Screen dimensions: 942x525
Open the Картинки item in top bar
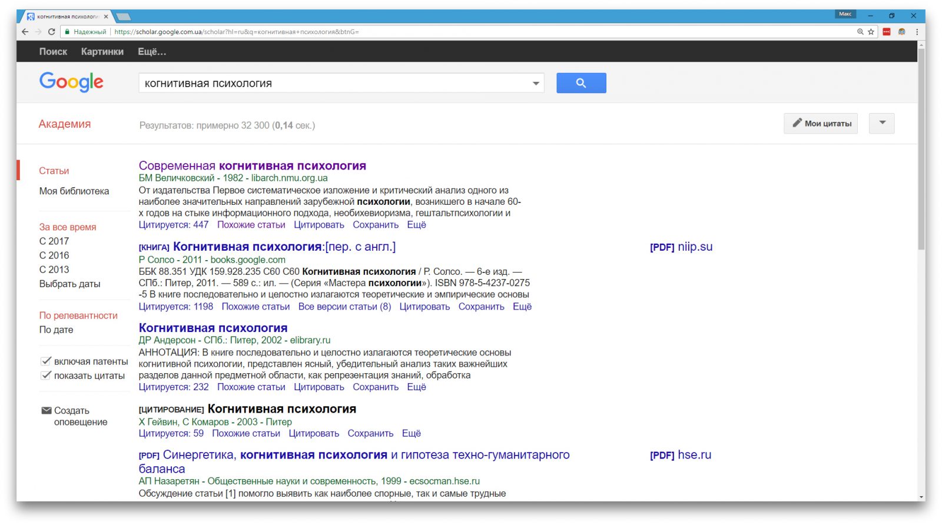[x=102, y=52]
